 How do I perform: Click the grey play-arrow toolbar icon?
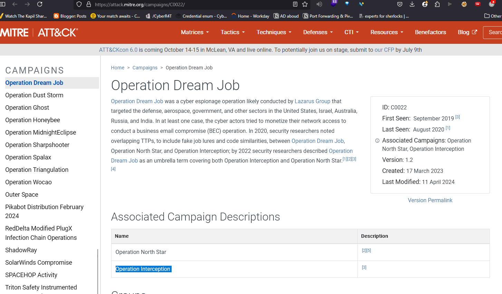coord(450,4)
